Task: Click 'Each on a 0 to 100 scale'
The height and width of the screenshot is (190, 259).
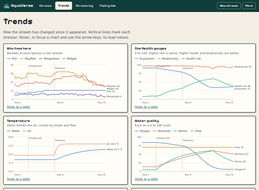Action: click(153, 125)
